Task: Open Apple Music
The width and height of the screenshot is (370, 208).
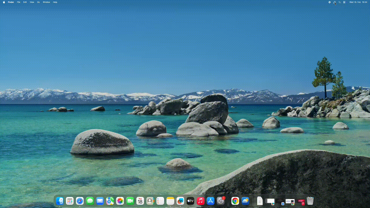Action: [x=200, y=201]
